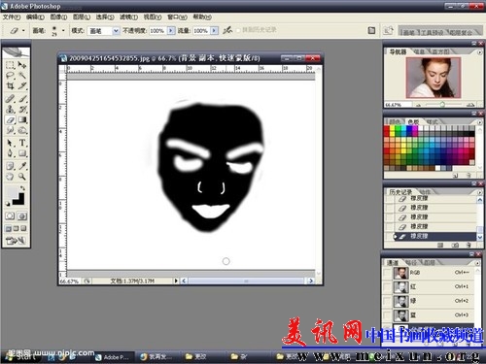
Task: Select the Type tool in the toolbox
Action: coord(22,143)
